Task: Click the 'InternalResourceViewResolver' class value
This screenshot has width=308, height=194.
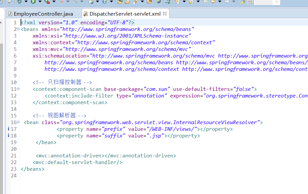Action: click(x=215, y=122)
